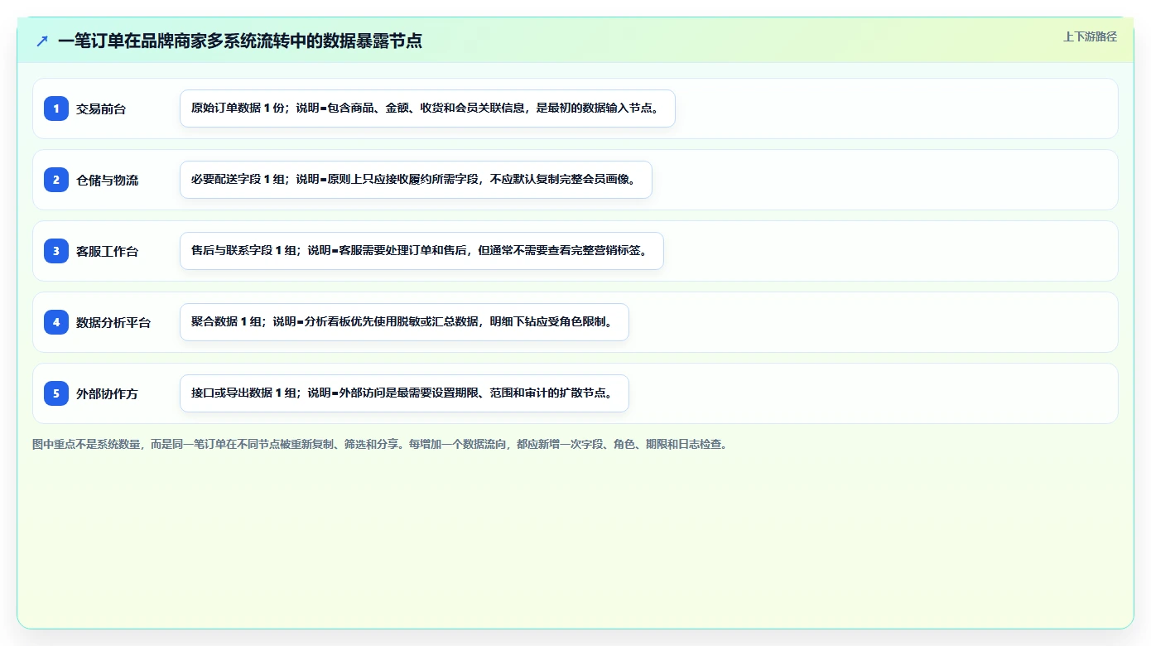Click the arrow icon beside the title
The height and width of the screenshot is (646, 1151).
(x=42, y=41)
